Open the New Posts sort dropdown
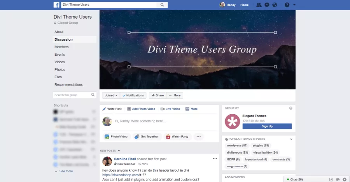 pos(110,151)
